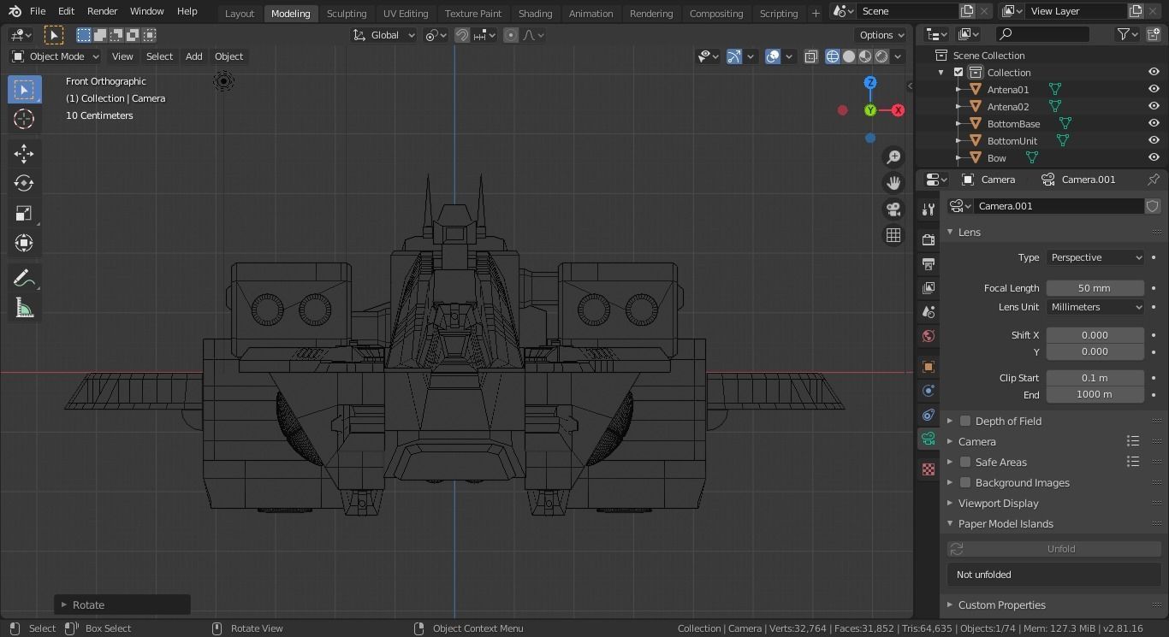The width and height of the screenshot is (1169, 637).
Task: Enable the Depth of Field checkbox
Action: click(x=965, y=421)
